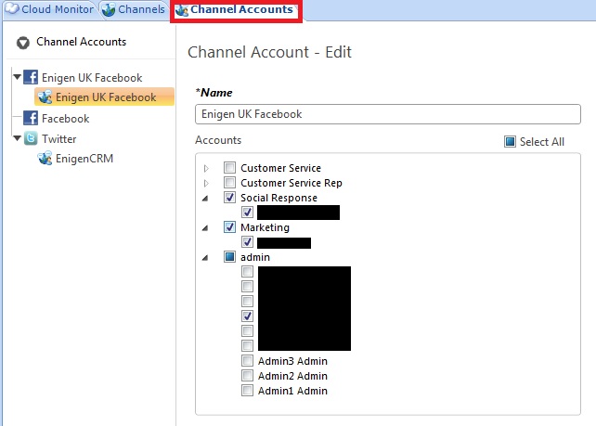596x426 pixels.
Task: Click the Channel Accounts header arrow icon
Action: pyautogui.click(x=23, y=43)
